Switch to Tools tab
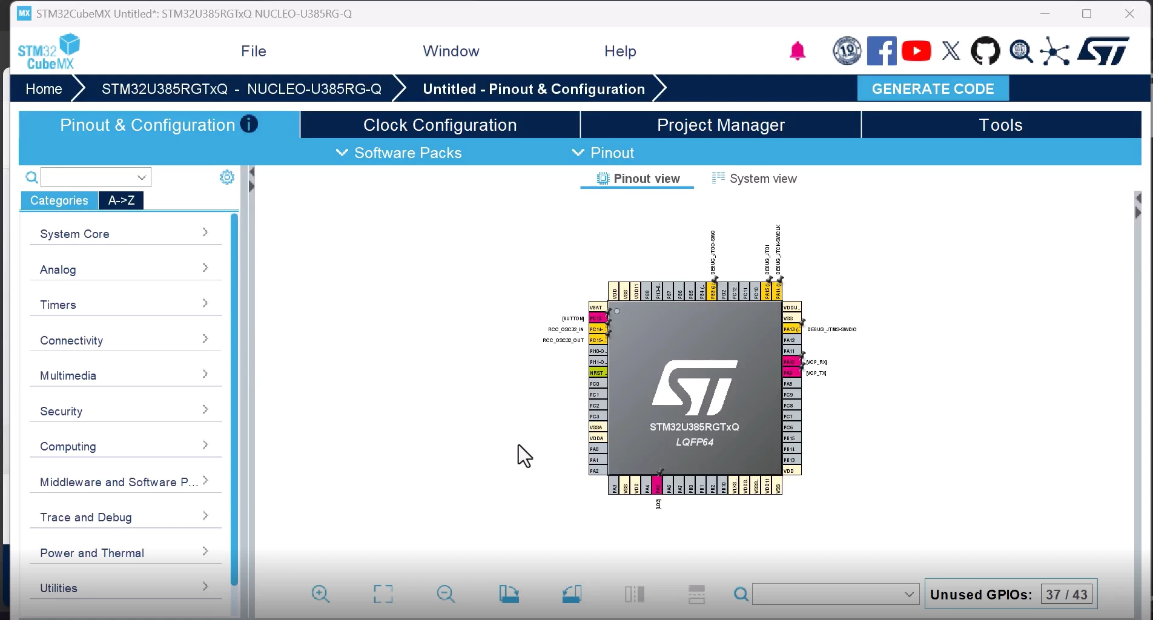Viewport: 1153px width, 620px height. pos(1001,125)
